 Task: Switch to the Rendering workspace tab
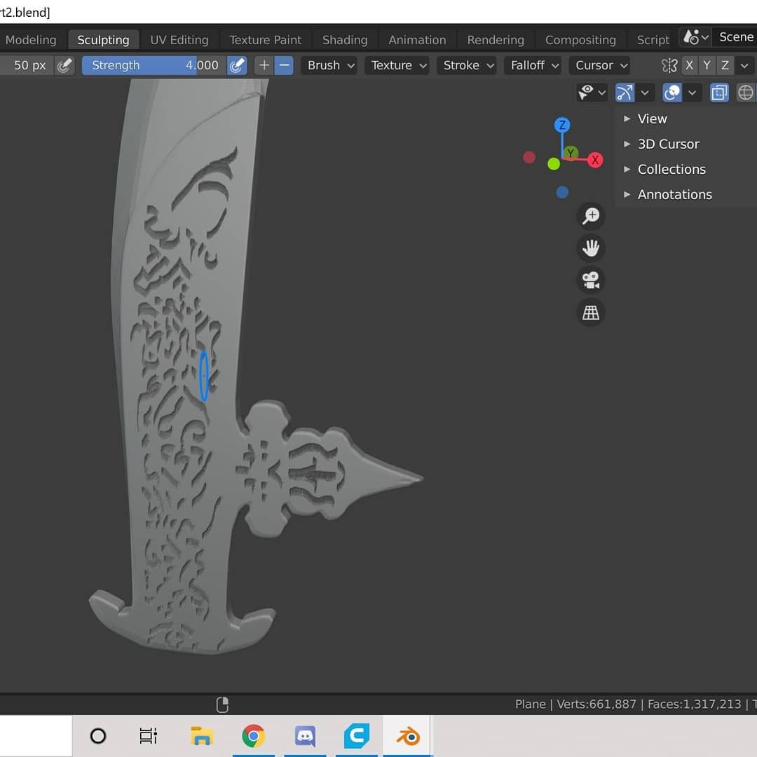tap(496, 39)
